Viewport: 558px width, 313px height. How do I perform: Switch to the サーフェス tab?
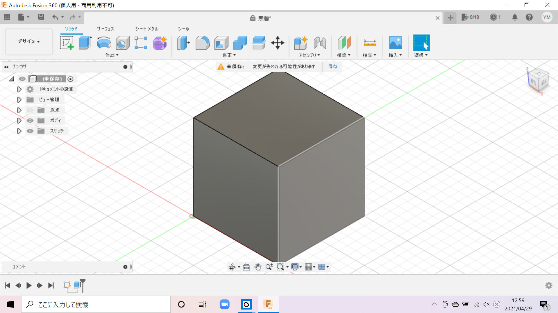coord(105,29)
